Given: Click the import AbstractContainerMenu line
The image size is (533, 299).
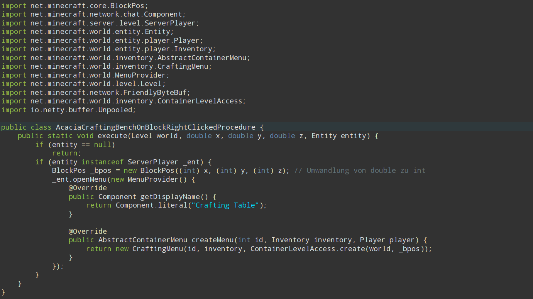Looking at the screenshot, I should (126, 58).
